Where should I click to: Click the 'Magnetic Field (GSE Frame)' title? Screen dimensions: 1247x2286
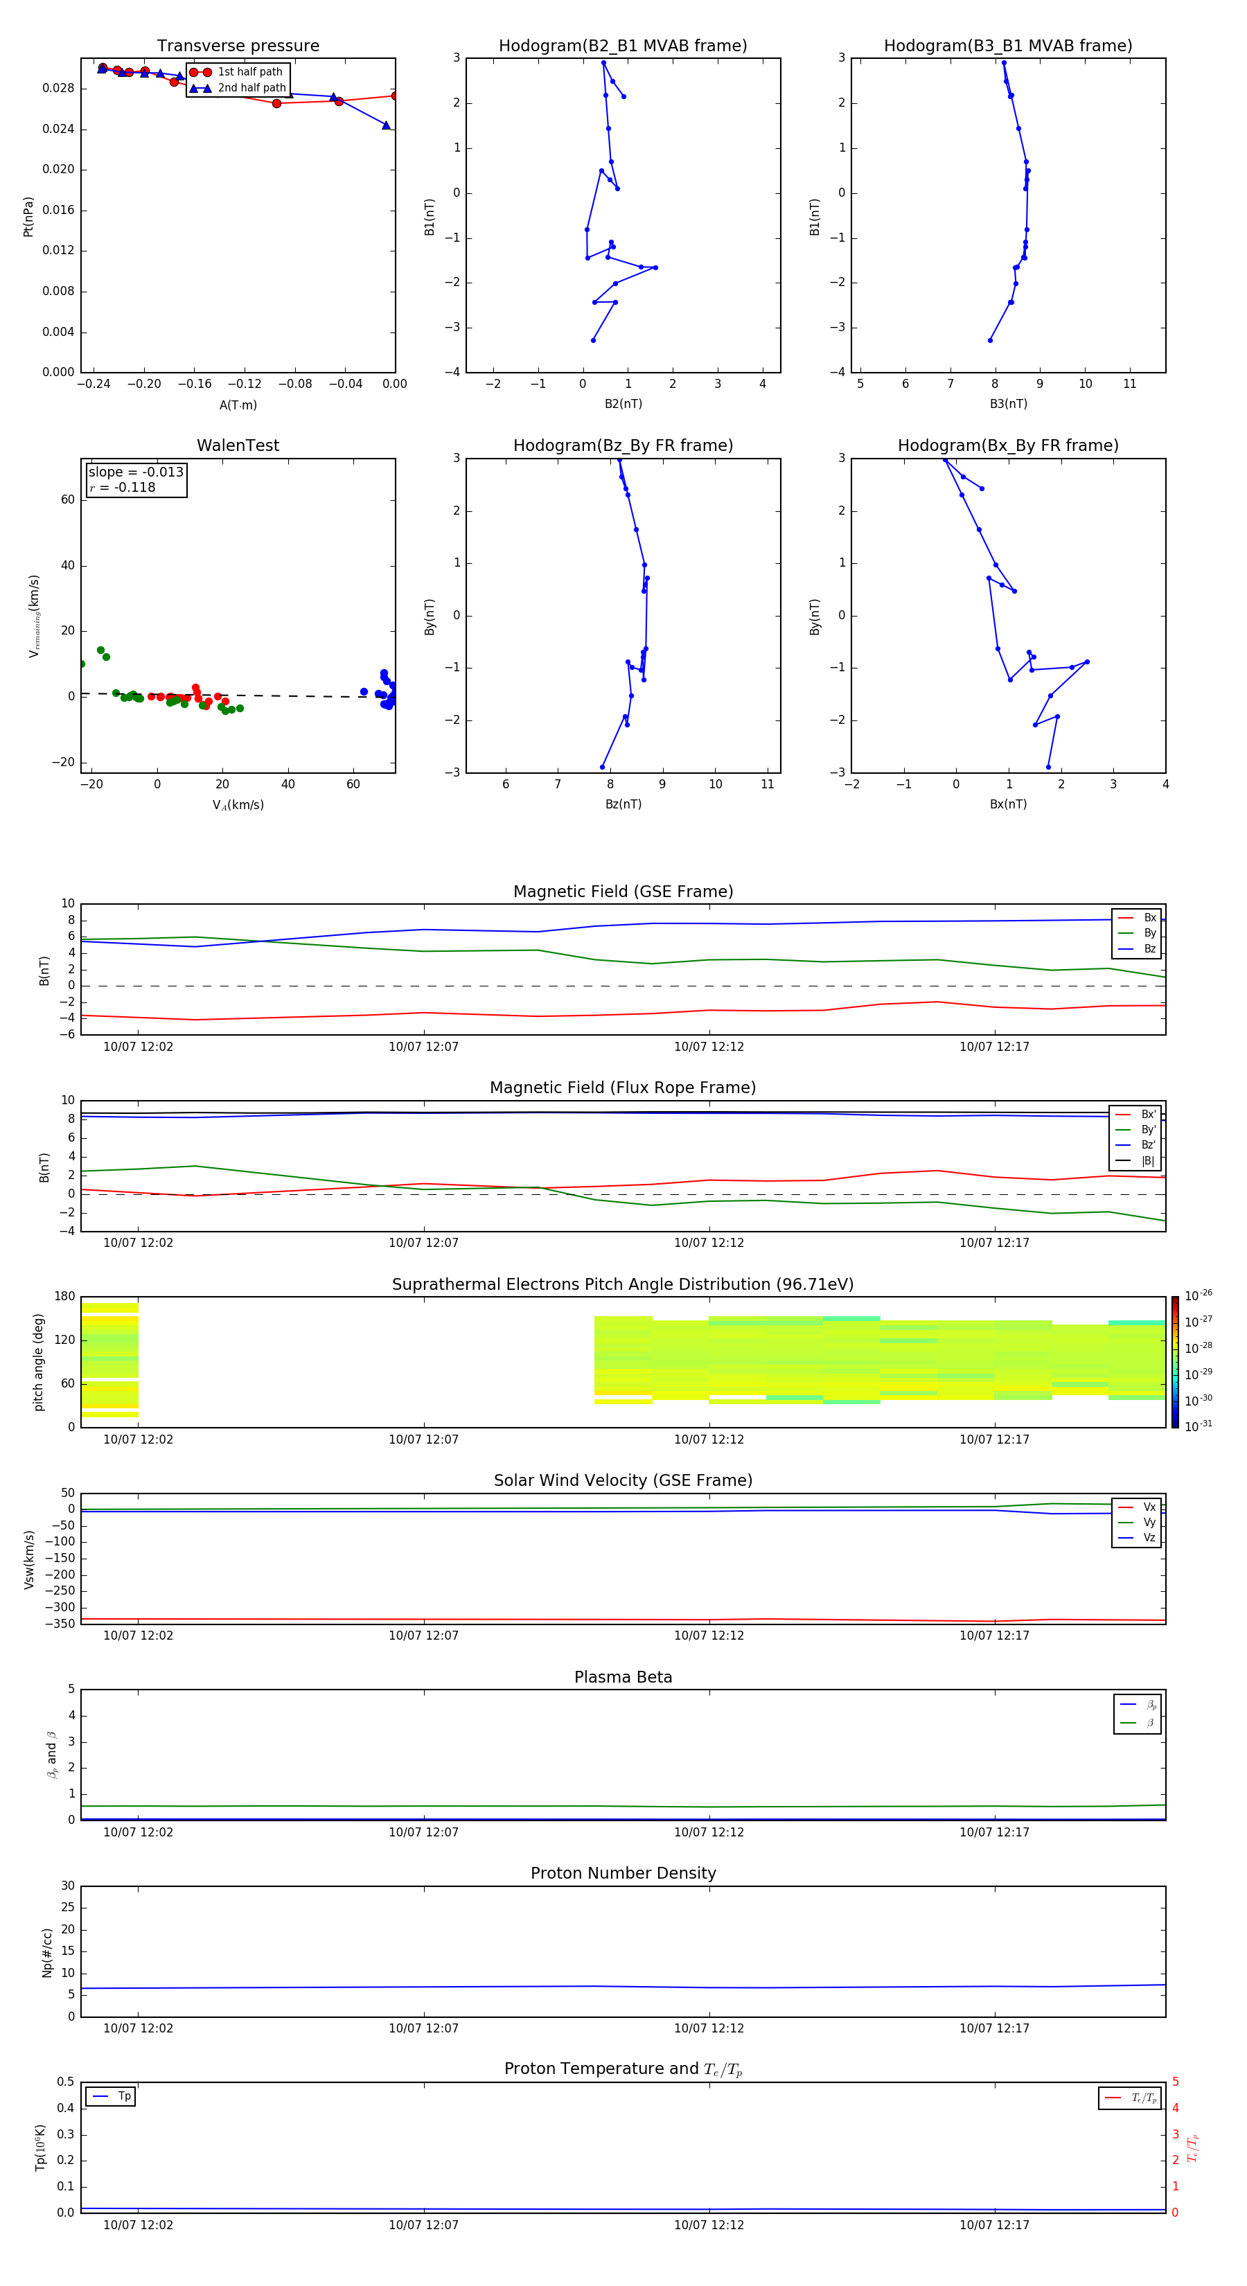click(x=623, y=892)
